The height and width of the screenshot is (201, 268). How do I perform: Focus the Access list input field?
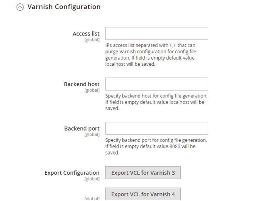point(156,34)
